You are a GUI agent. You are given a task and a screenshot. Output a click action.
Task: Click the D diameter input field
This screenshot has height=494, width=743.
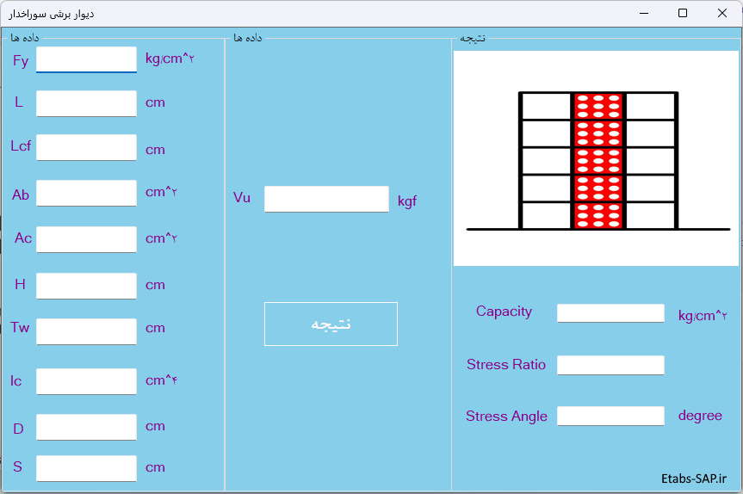point(86,427)
